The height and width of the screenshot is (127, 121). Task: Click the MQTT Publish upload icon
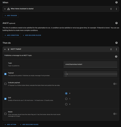tap(9, 49)
